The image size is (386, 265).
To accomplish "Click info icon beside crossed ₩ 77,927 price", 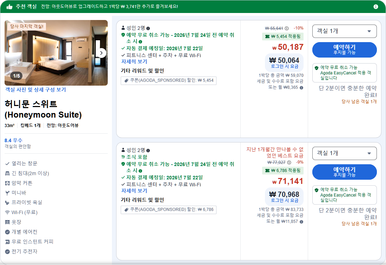I will (x=289, y=163).
